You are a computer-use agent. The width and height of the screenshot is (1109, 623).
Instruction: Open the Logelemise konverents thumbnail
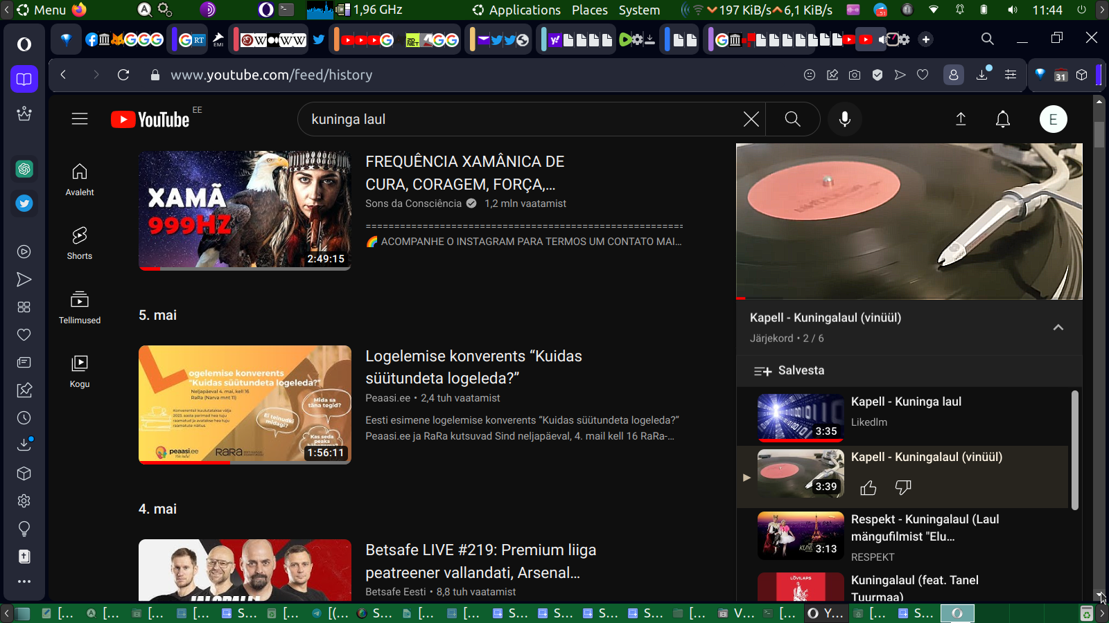pos(245,405)
